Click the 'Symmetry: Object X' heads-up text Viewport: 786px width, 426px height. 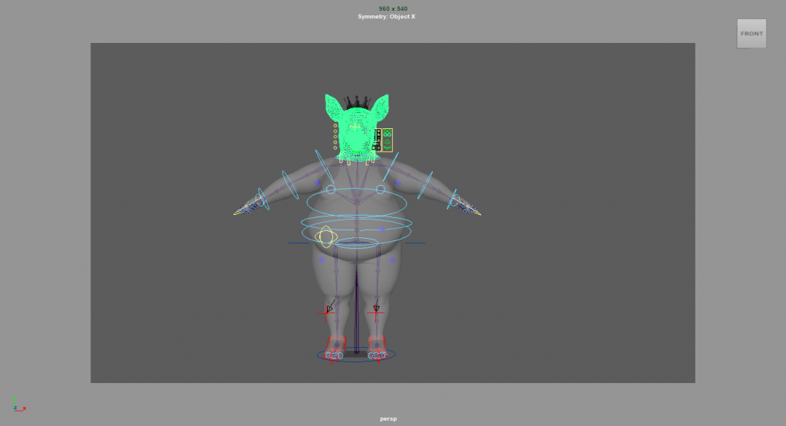click(387, 17)
